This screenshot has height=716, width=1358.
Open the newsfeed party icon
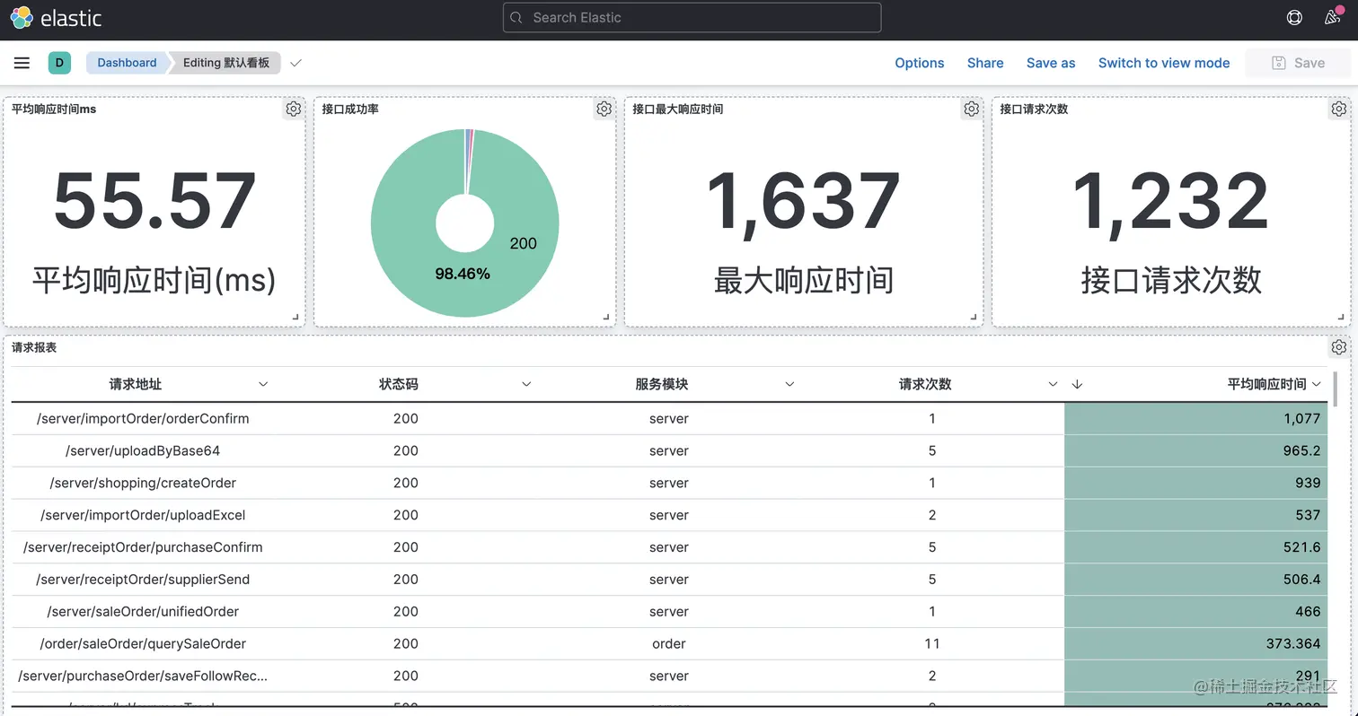point(1333,17)
